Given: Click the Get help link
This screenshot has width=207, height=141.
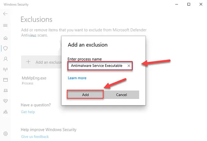Looking at the screenshot, I should [28, 112].
